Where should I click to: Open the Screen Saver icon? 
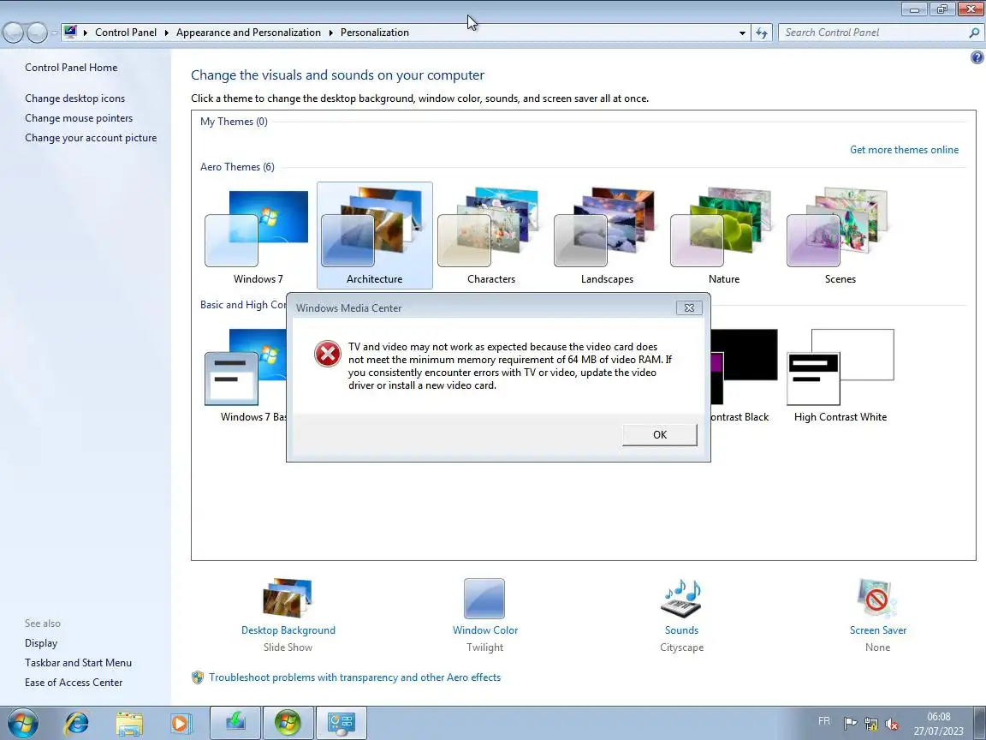coord(877,599)
